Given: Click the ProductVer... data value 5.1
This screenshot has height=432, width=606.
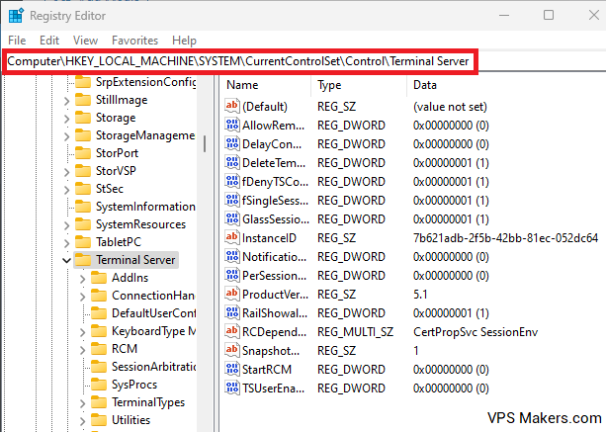Looking at the screenshot, I should coord(420,294).
